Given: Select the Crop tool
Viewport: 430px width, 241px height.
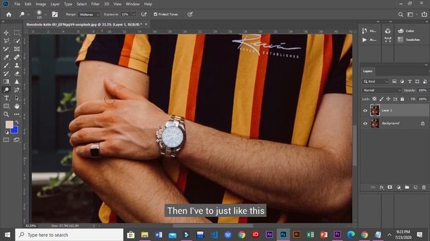Looking at the screenshot, I should click(x=6, y=49).
